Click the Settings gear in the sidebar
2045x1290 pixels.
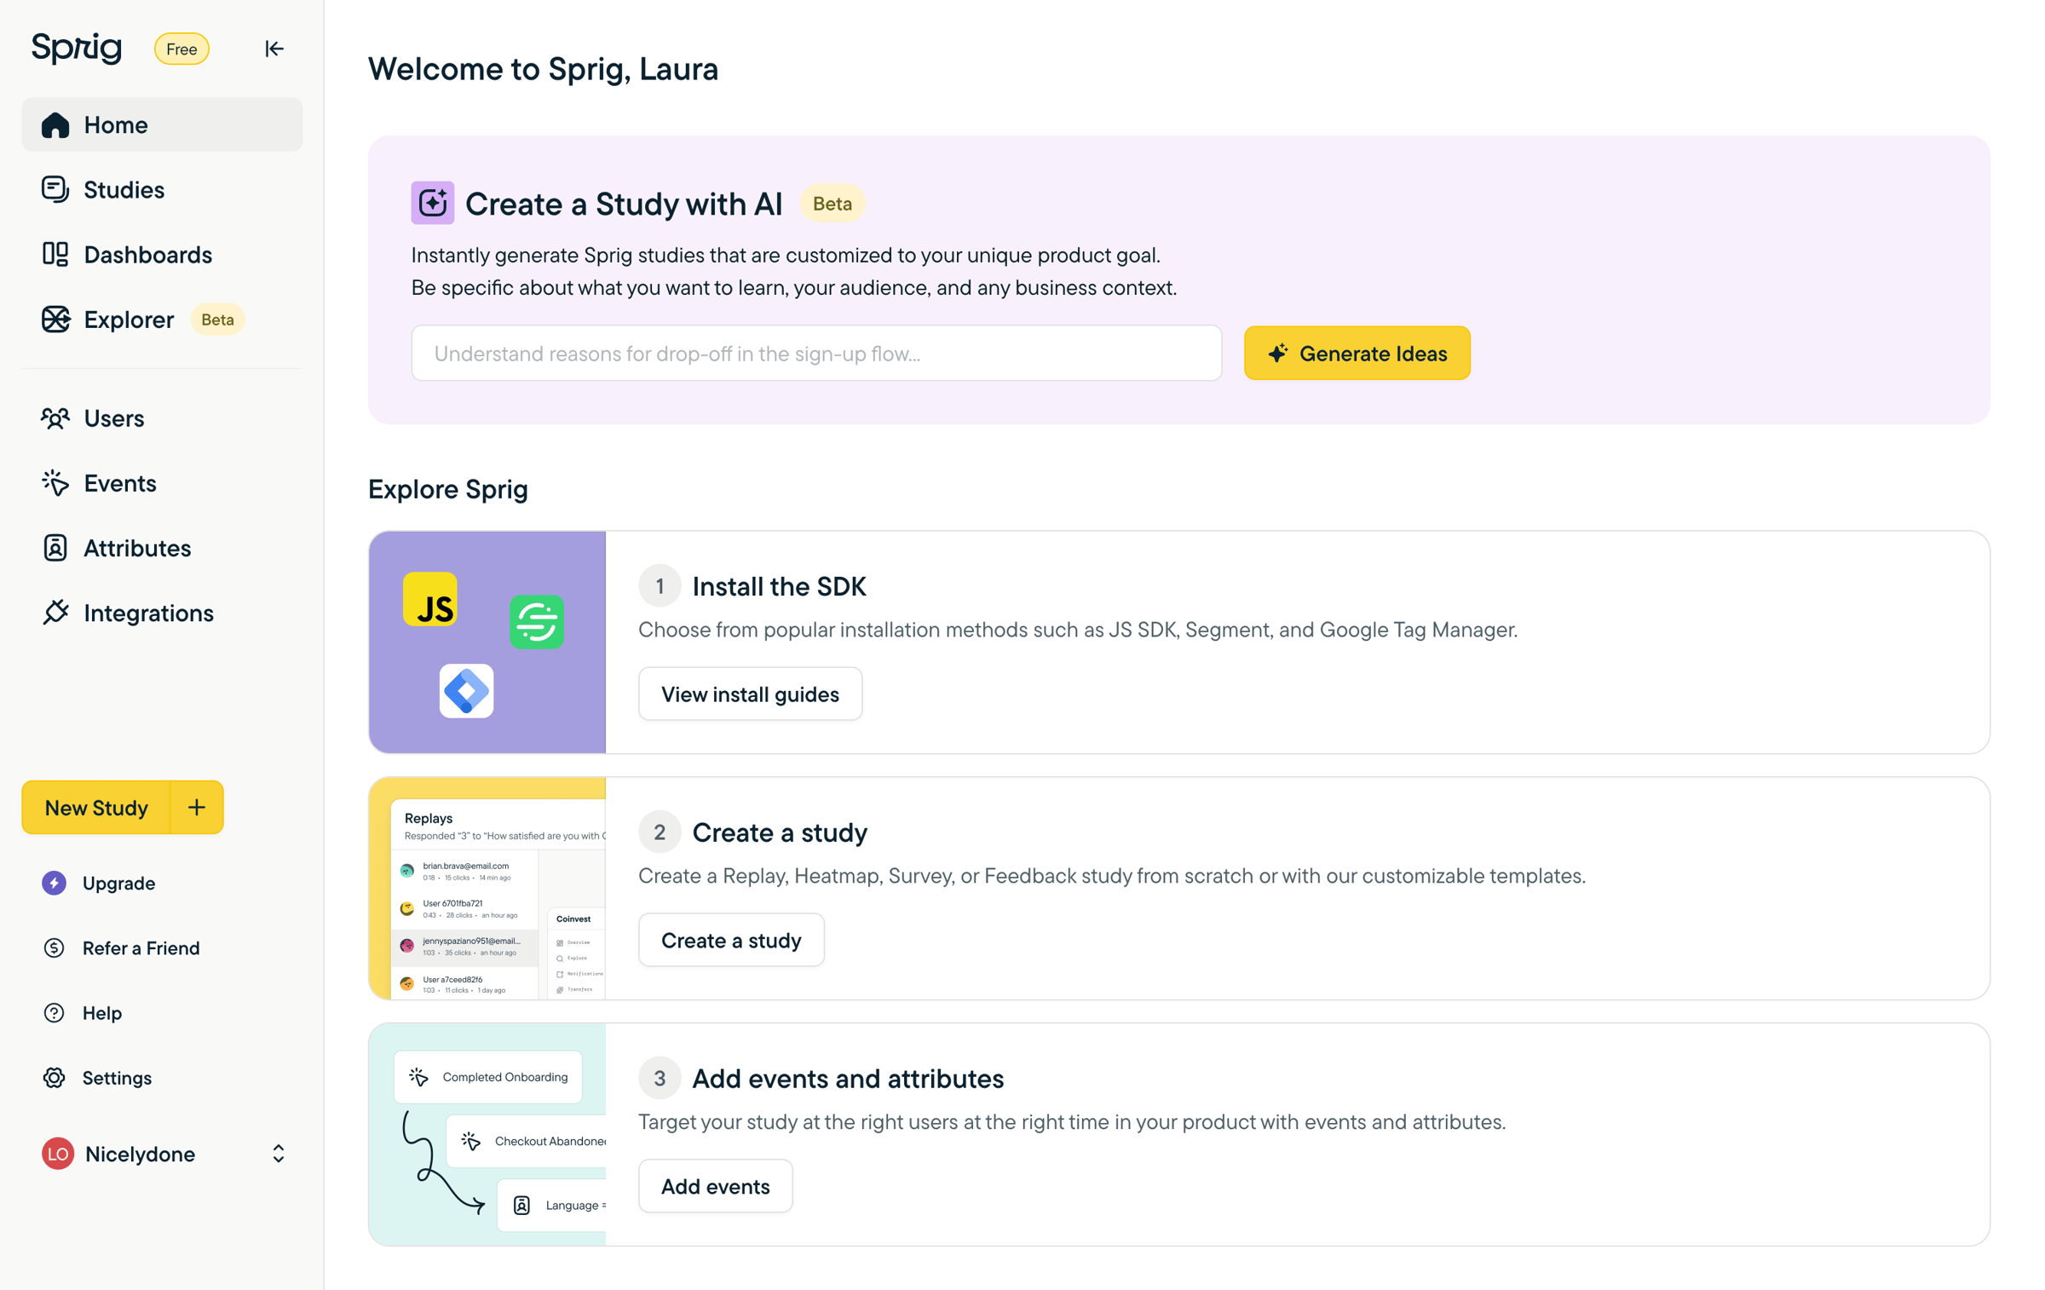click(x=55, y=1078)
